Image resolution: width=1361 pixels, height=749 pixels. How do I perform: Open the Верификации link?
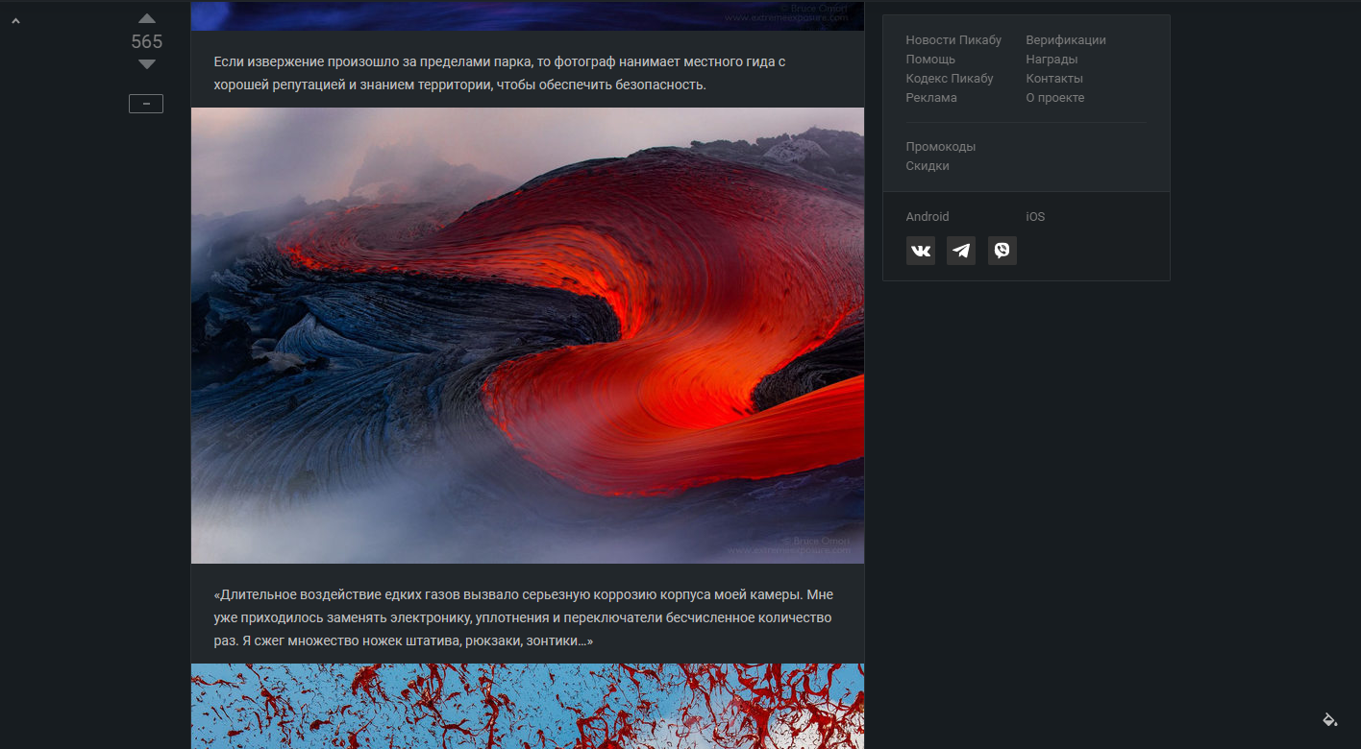coord(1066,40)
